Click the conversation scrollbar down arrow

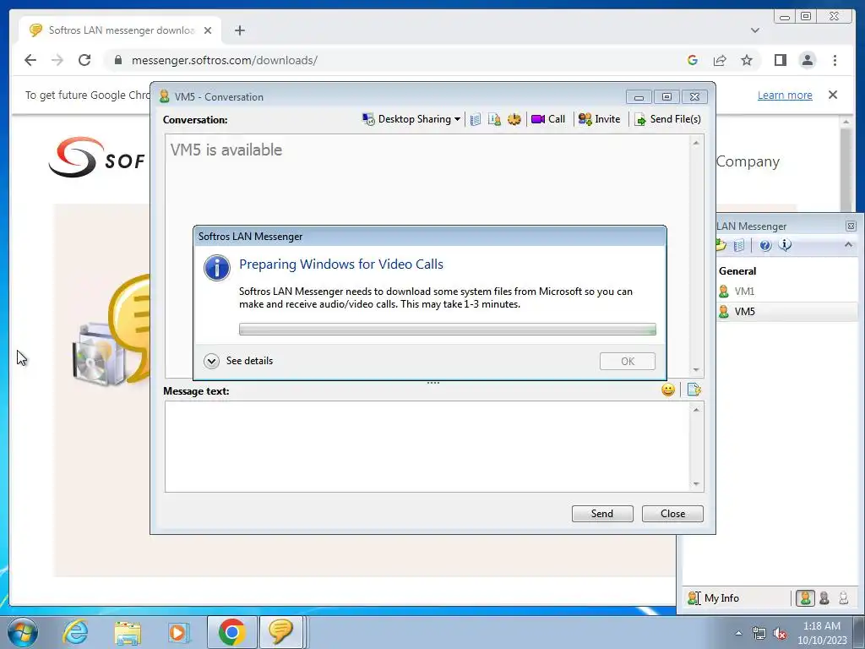696,370
